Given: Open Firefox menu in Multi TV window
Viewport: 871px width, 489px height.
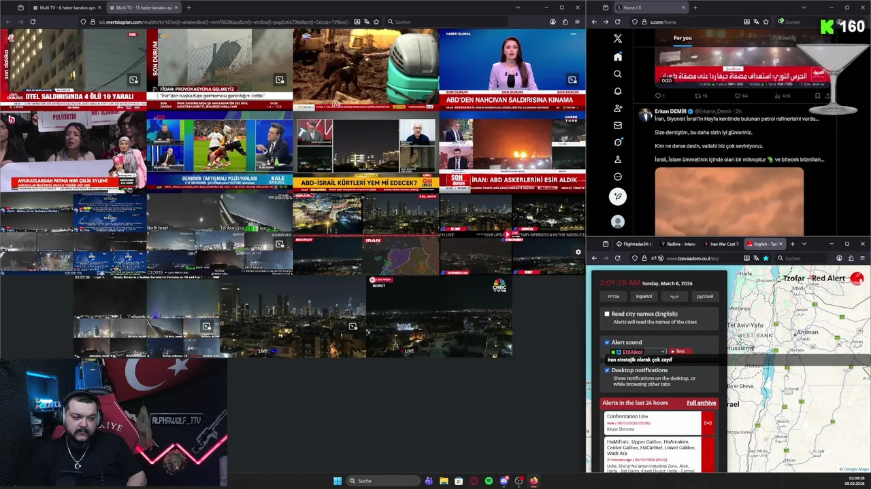Looking at the screenshot, I should (x=577, y=22).
